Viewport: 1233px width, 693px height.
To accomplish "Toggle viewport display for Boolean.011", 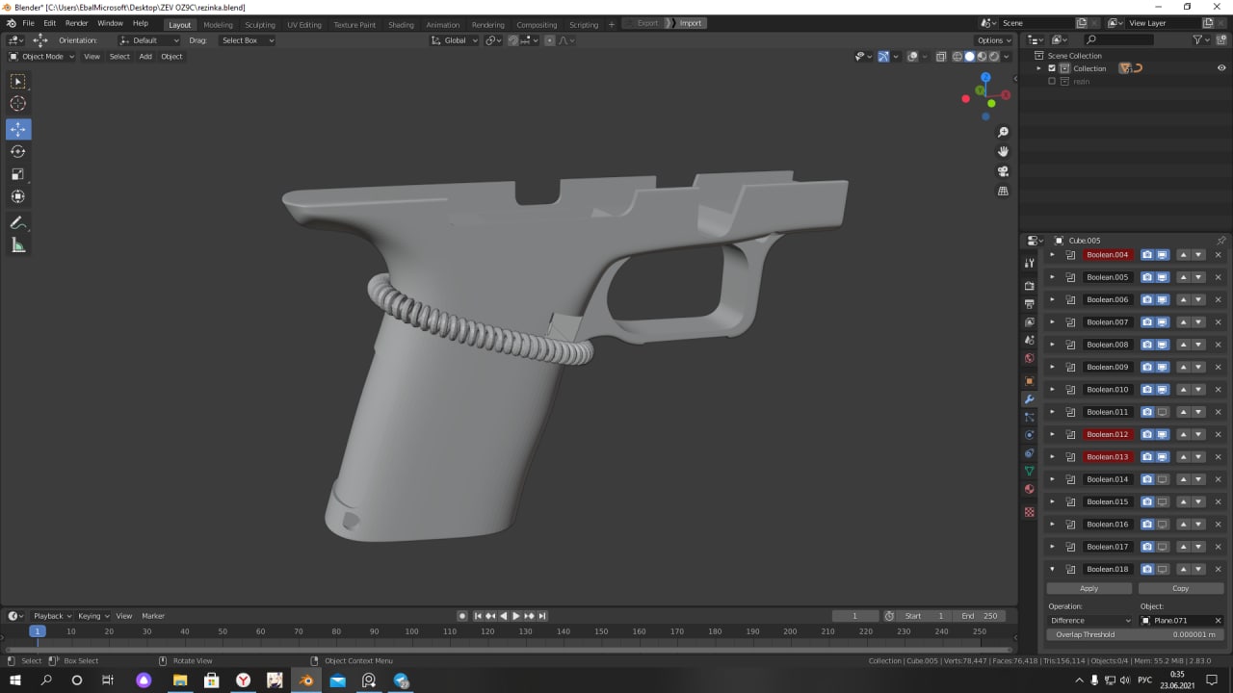I will (1163, 412).
